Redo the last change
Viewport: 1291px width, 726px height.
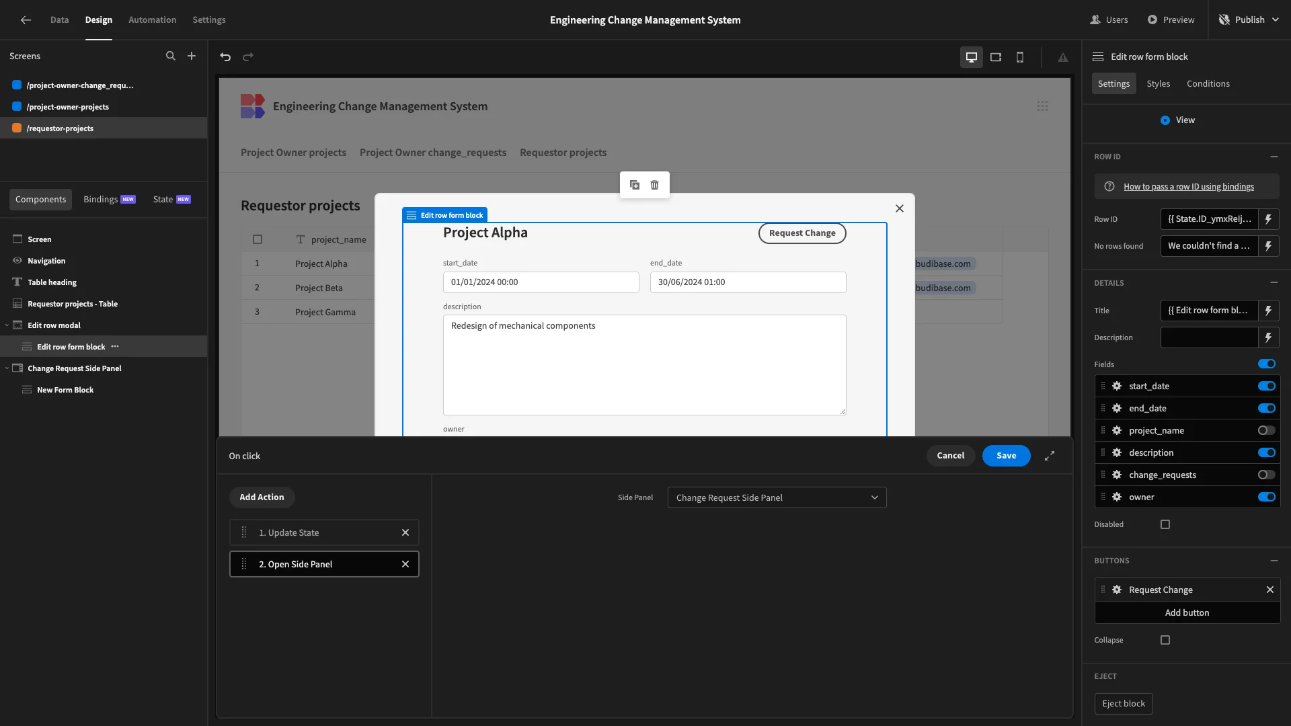pyautogui.click(x=248, y=57)
